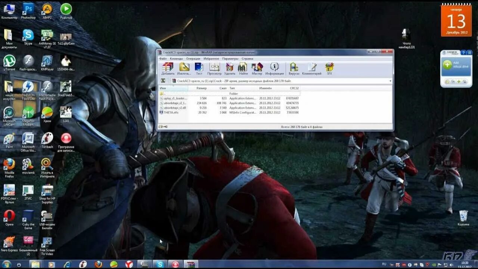Click the Удалить (Delete) toolbar icon
Screen dimensions: 478x269
pyautogui.click(x=230, y=69)
